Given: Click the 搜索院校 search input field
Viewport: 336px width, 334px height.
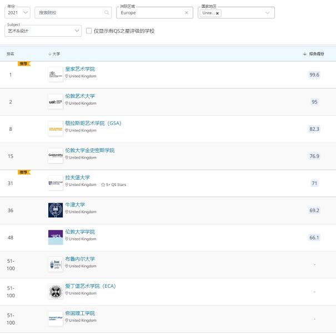Looking at the screenshot, I should pos(69,12).
